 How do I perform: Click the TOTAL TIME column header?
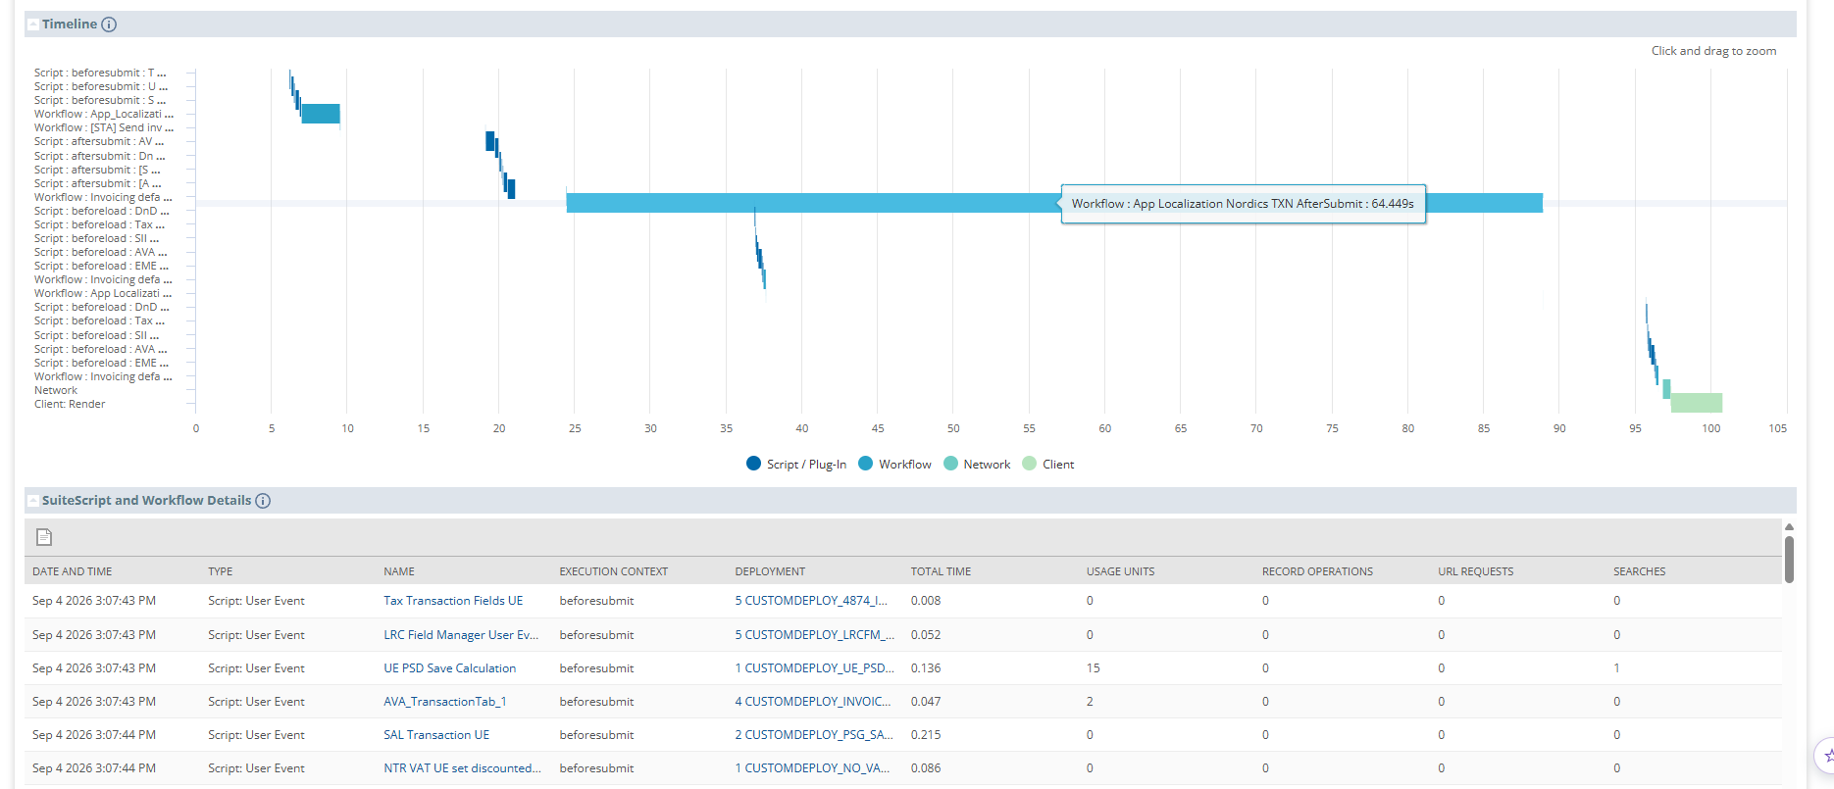click(x=941, y=571)
